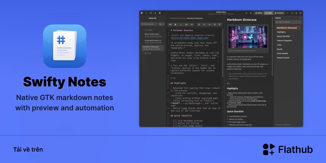Click the showcase artwork image in preview
Image resolution: width=326 pixels, height=163 pixels.
(247, 37)
